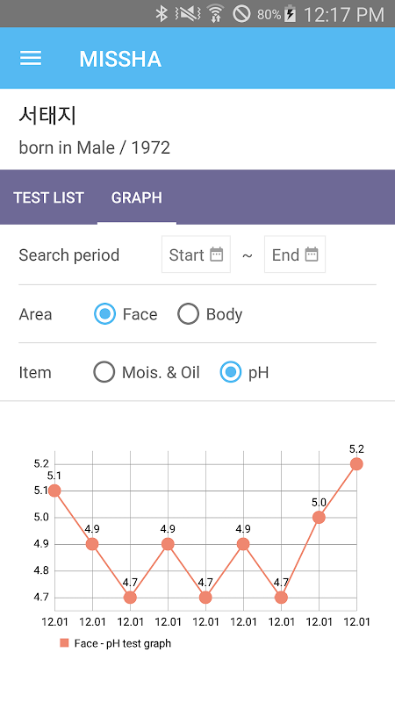Select the Body area radio button
This screenshot has height=702, width=395.
tap(188, 314)
